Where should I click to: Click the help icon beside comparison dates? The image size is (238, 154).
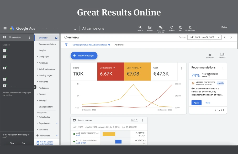135,127
